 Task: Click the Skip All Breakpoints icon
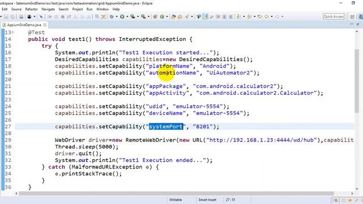41,16
